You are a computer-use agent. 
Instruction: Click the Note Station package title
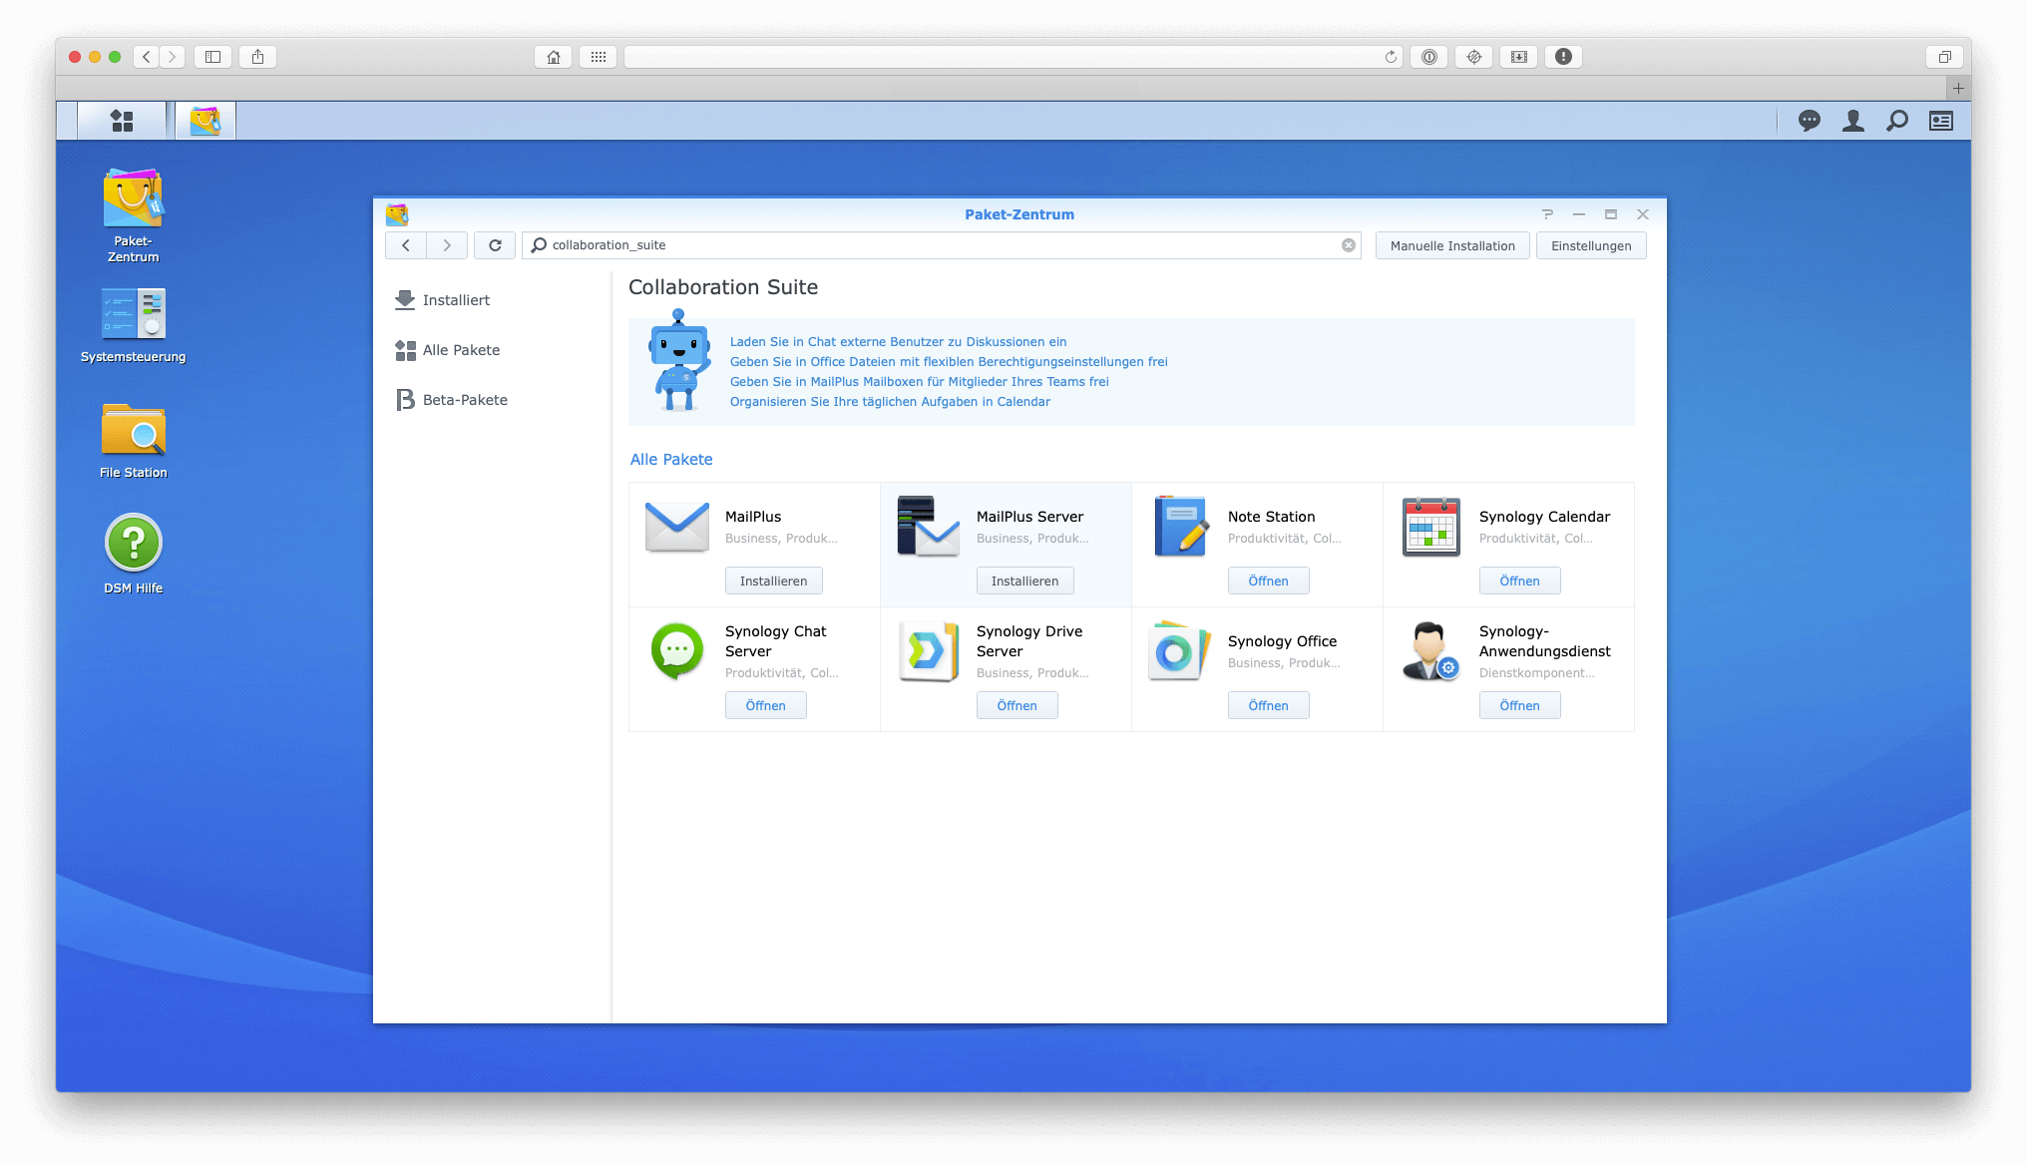[1271, 517]
